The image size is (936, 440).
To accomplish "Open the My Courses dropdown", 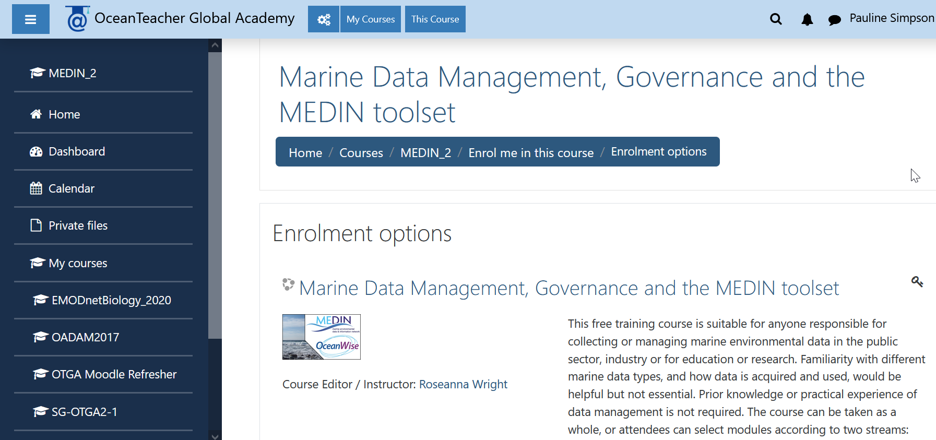I will (371, 19).
